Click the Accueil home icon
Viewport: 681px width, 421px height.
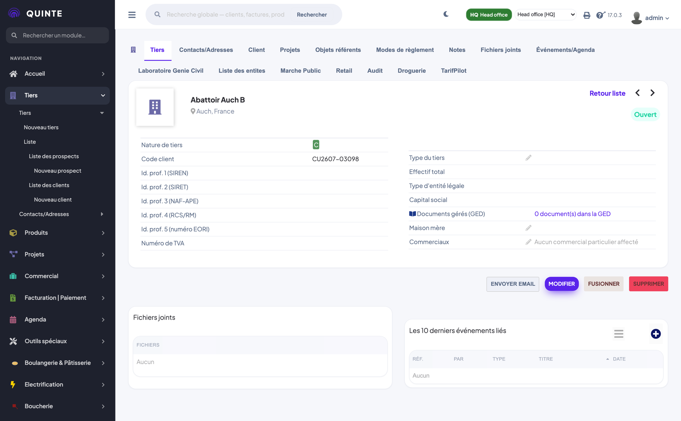(13, 74)
